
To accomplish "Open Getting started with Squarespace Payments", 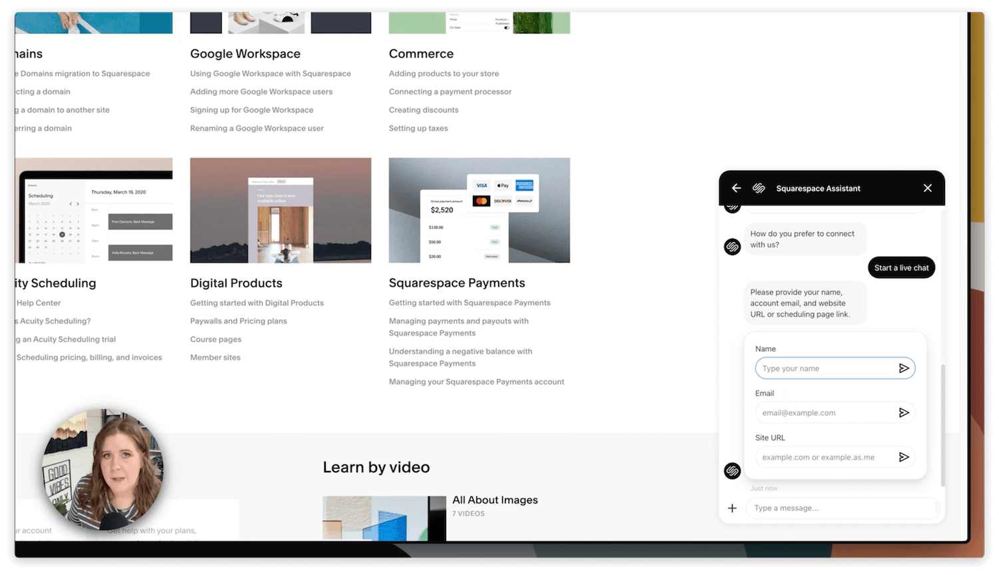I will coord(470,303).
